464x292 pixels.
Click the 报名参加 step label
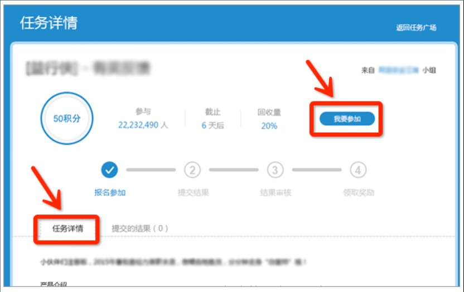[x=110, y=193]
